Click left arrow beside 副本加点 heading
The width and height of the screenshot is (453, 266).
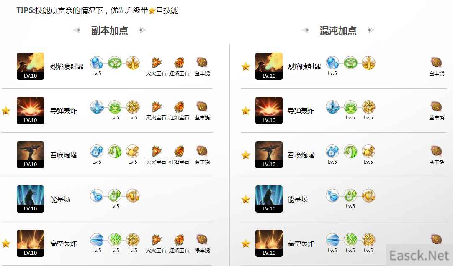pyautogui.click(x=77, y=30)
